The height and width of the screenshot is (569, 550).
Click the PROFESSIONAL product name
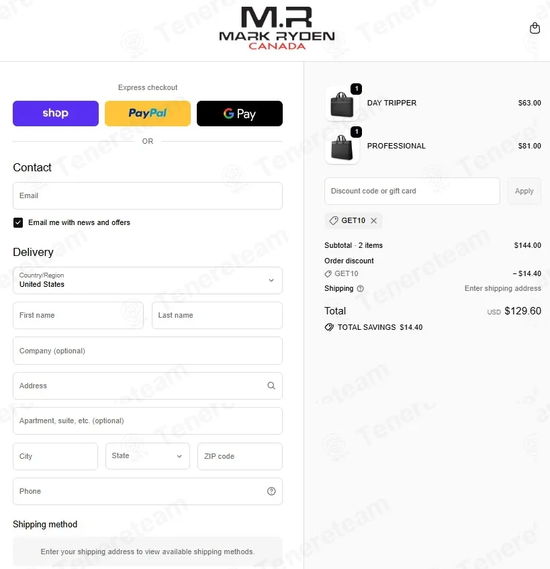[x=396, y=146]
